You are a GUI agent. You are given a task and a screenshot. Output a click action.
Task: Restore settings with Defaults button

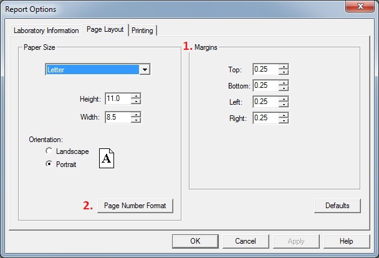click(x=337, y=206)
